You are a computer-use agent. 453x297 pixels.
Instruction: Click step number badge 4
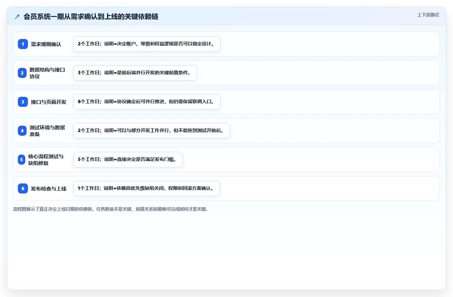[x=22, y=131]
